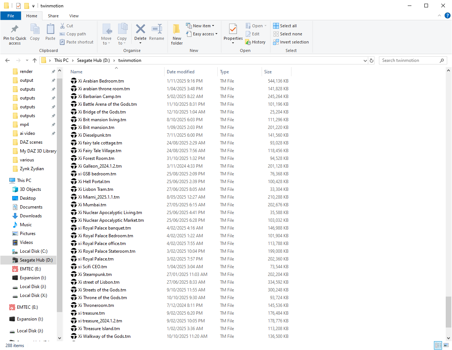Open recent locations dropdown near nav arrows

coord(27,60)
